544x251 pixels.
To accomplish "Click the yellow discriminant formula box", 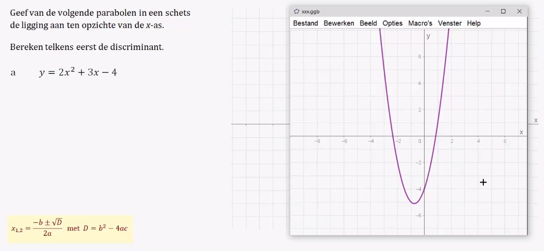I will (x=70, y=229).
